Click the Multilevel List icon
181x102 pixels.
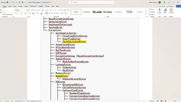coord(55,10)
